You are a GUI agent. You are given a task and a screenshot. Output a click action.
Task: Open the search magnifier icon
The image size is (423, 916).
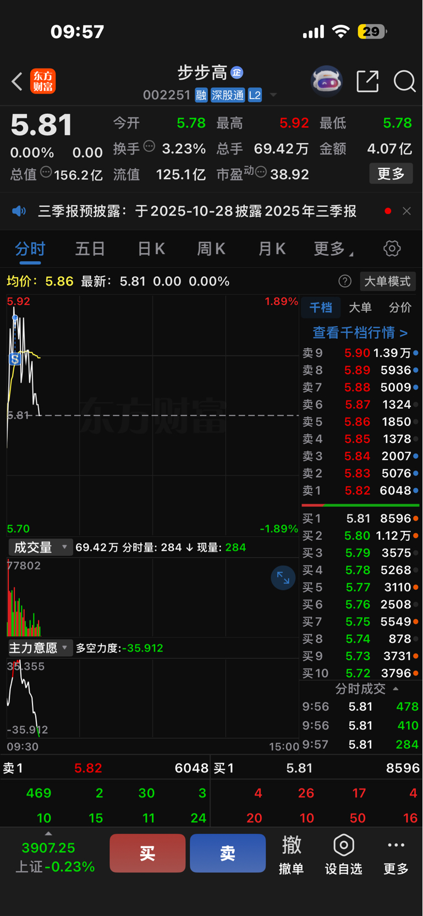point(404,81)
